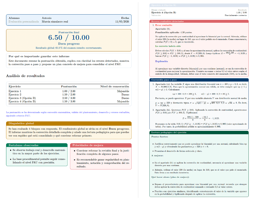Click the 'Prioridades de mejora' red header
This screenshot has height=206, width=258.
(x=101, y=145)
